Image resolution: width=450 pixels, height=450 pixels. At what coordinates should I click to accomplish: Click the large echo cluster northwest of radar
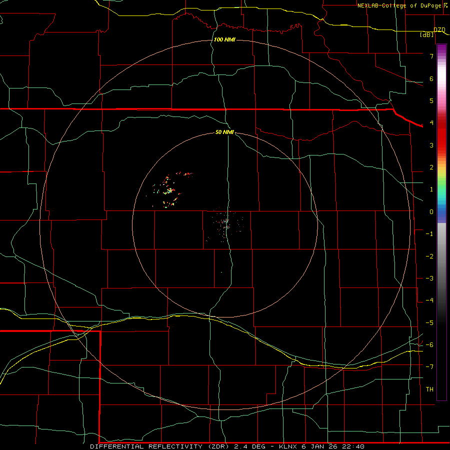click(169, 189)
